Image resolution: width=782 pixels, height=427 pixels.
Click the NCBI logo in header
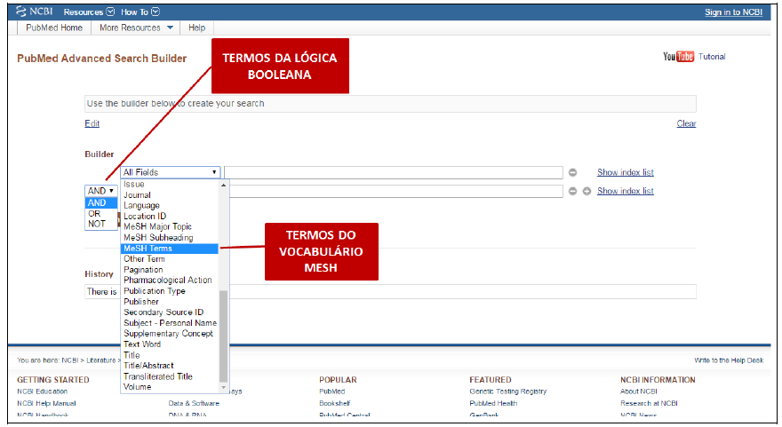coord(34,12)
